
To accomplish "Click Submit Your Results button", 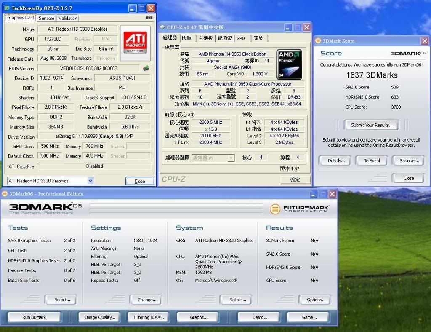I will [372, 125].
